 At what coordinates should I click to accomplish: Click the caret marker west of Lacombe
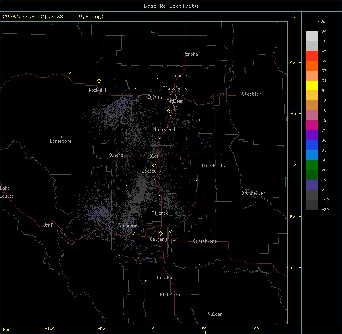click(158, 78)
